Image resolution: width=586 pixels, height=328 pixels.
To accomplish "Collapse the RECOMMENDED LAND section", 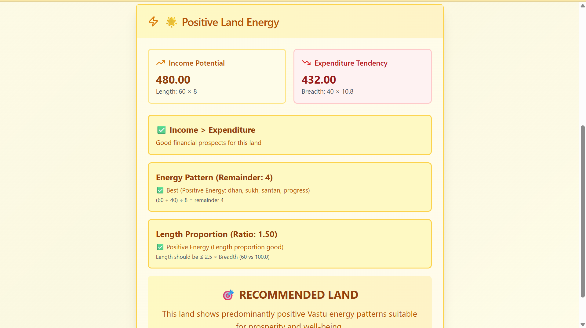I will tap(289, 295).
